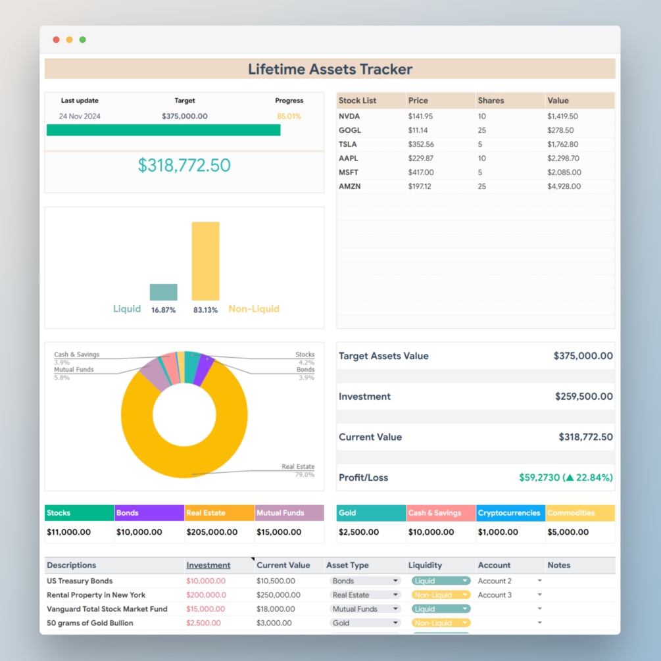Open Liquid dropdown for US Treasury Bonds
Screen dimensions: 661x661
click(x=441, y=581)
